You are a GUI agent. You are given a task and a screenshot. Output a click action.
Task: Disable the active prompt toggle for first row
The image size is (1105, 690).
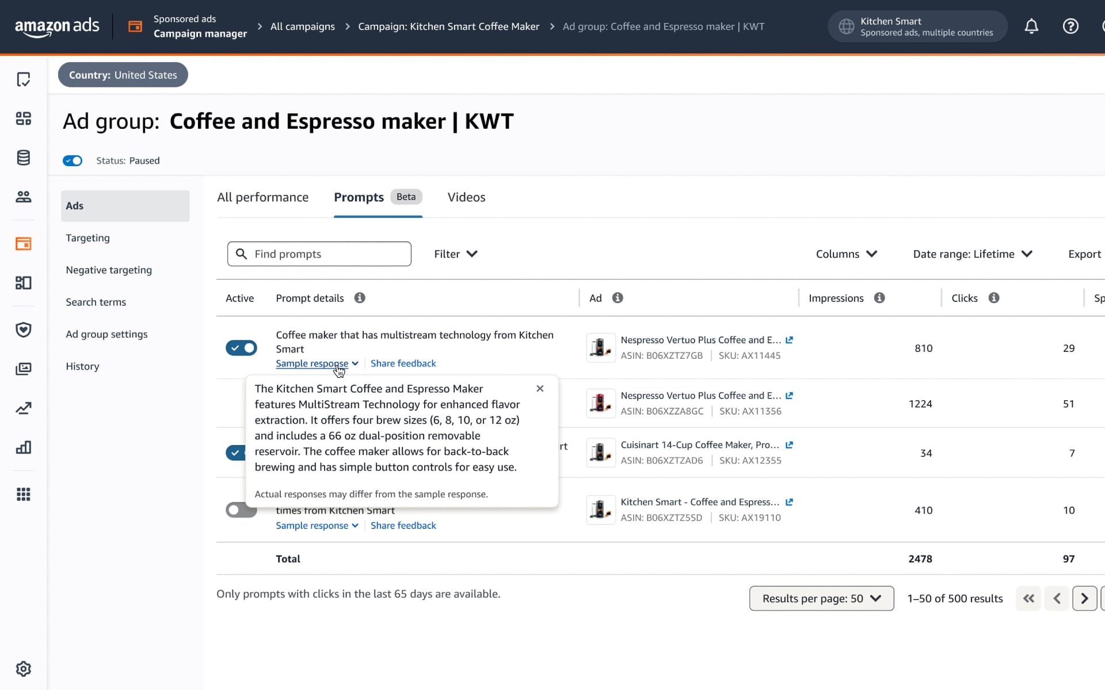coord(241,348)
